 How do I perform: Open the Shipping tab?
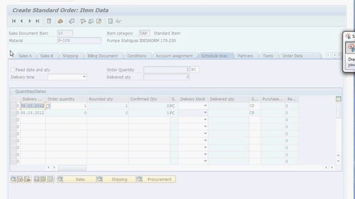[70, 56]
